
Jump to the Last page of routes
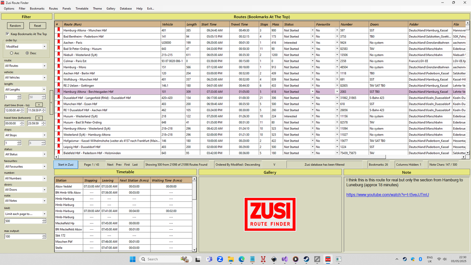135,165
